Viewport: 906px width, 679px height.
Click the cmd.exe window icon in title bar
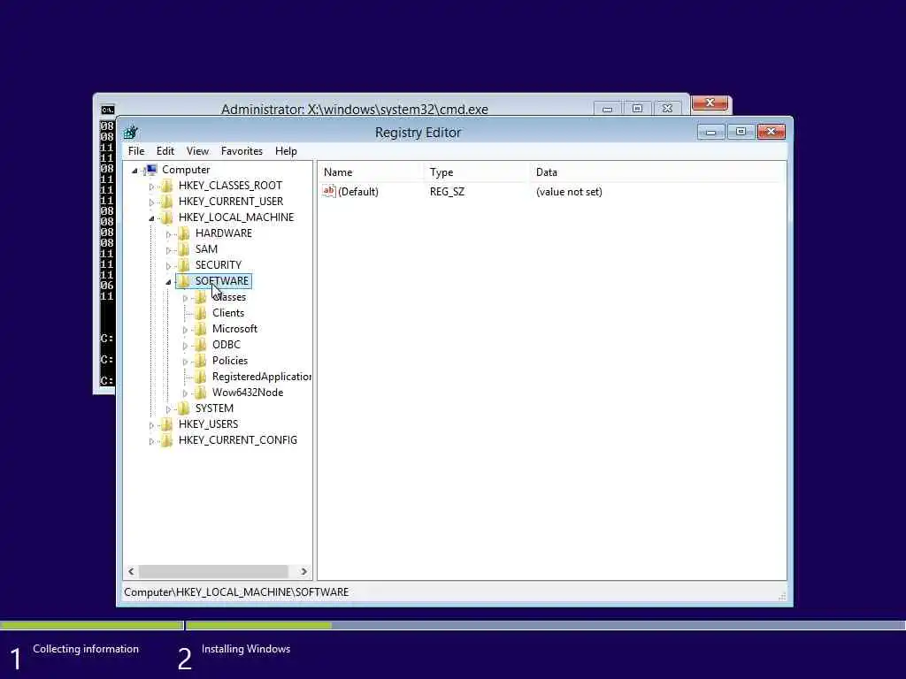point(107,110)
